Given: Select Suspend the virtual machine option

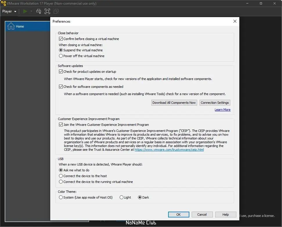Looking at the screenshot, I should click(x=81, y=50).
